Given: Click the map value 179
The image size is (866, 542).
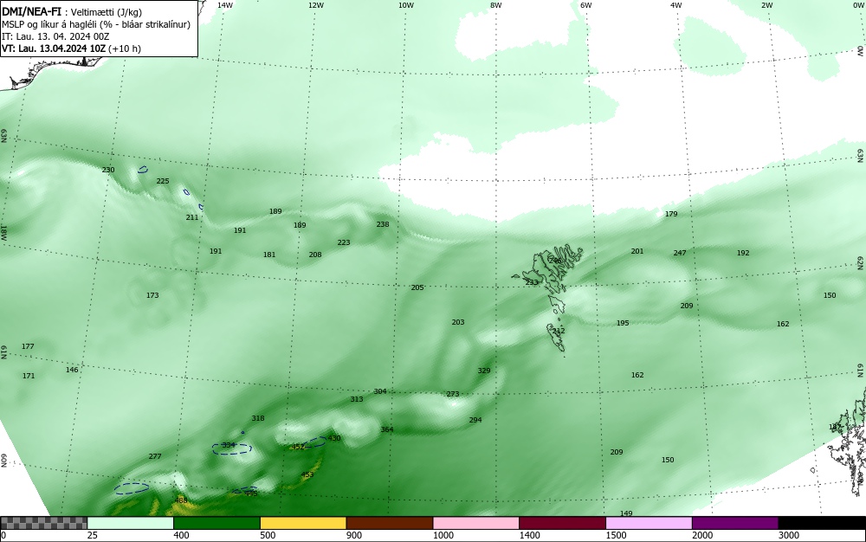Looking at the screenshot, I should pos(671,214).
